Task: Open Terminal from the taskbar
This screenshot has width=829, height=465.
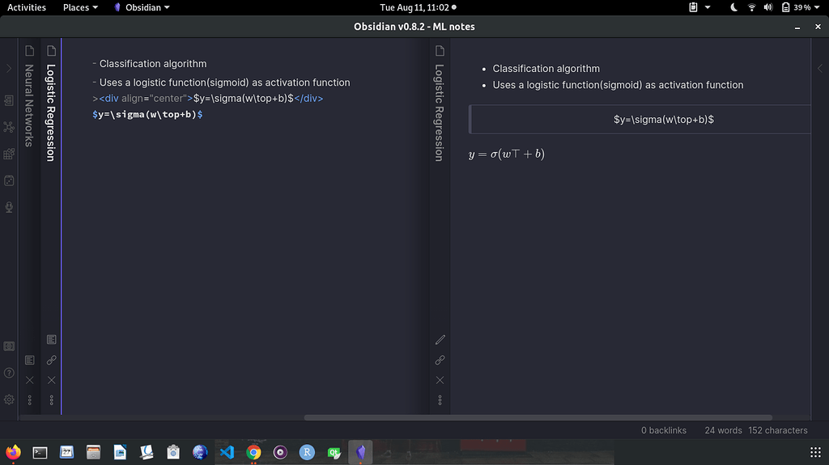Action: pyautogui.click(x=40, y=452)
